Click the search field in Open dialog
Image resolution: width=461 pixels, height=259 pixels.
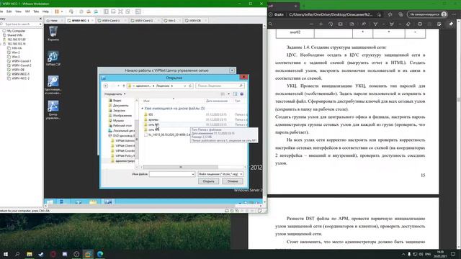(x=220, y=86)
